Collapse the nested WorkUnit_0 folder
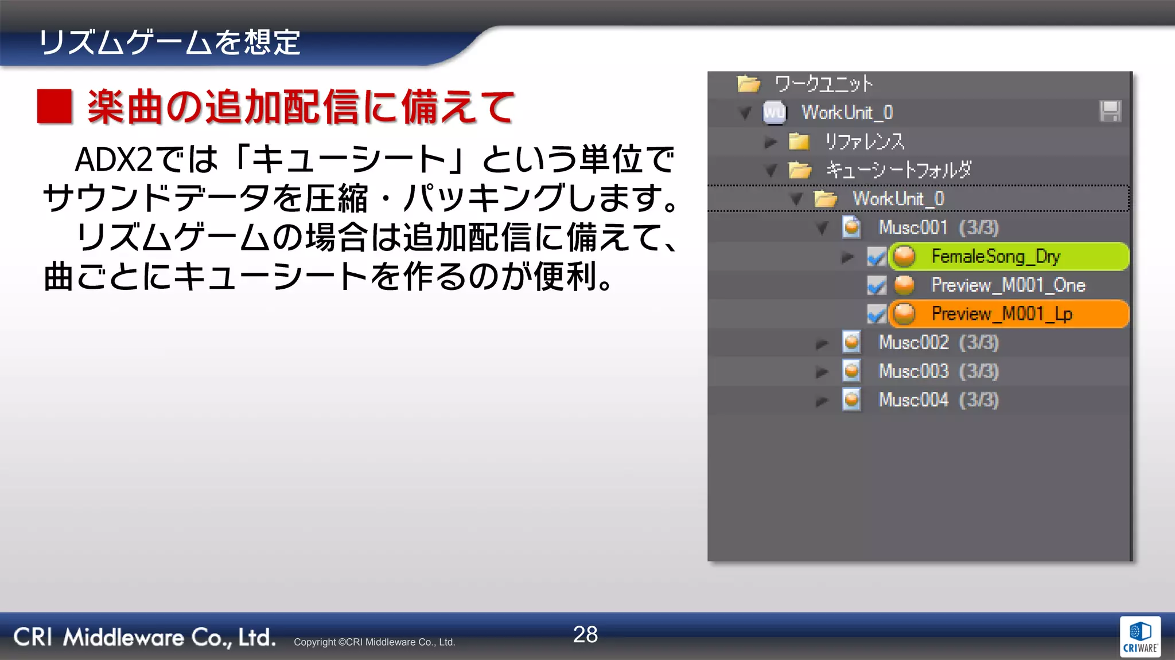This screenshot has height=660, width=1175. tap(796, 199)
